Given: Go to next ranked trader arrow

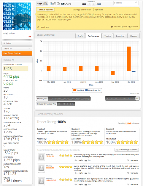Looking at the screenshot, I should [x=93, y=4].
